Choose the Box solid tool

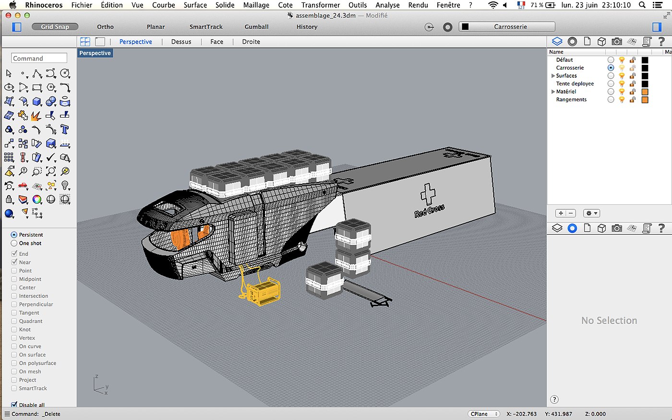pos(37,102)
